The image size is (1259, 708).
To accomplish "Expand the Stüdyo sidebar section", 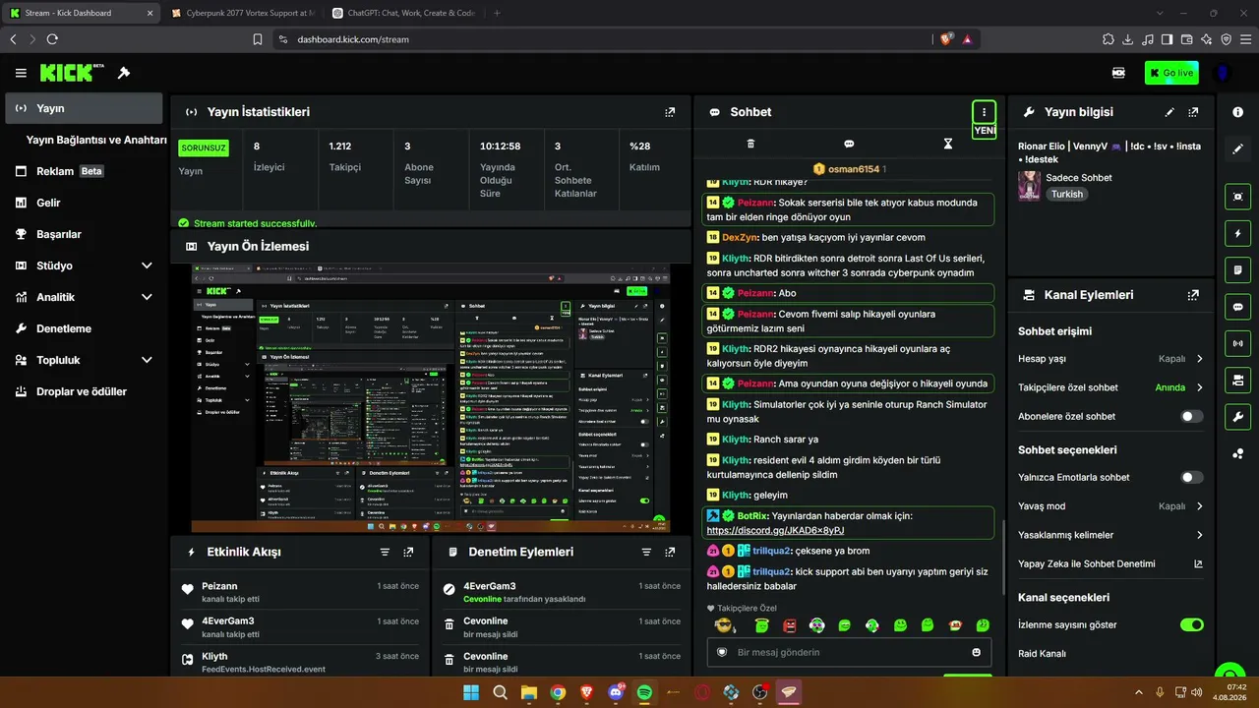I will 147,265.
